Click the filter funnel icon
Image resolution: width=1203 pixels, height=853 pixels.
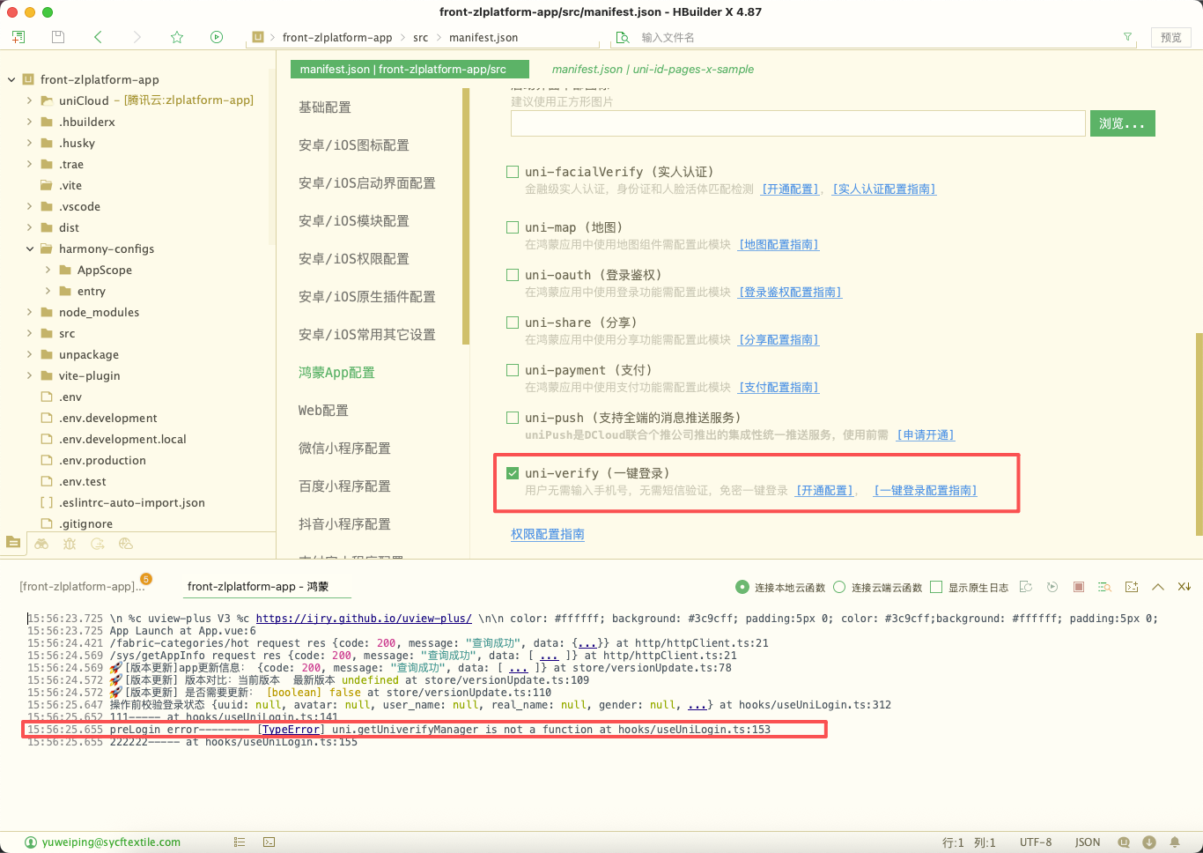(x=1127, y=37)
